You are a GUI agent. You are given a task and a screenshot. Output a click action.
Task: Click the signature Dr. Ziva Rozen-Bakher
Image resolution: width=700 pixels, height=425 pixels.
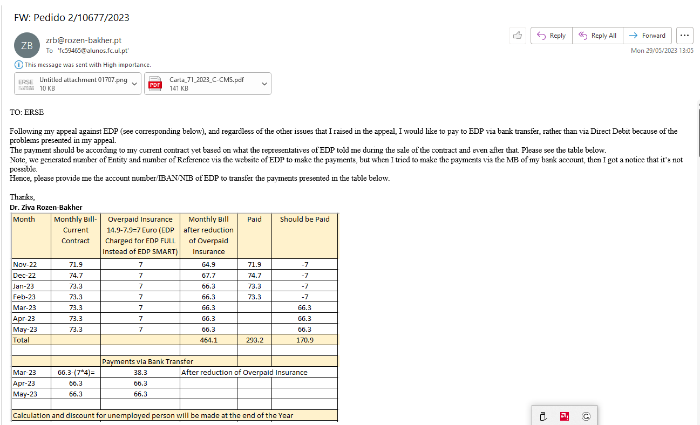(x=46, y=207)
